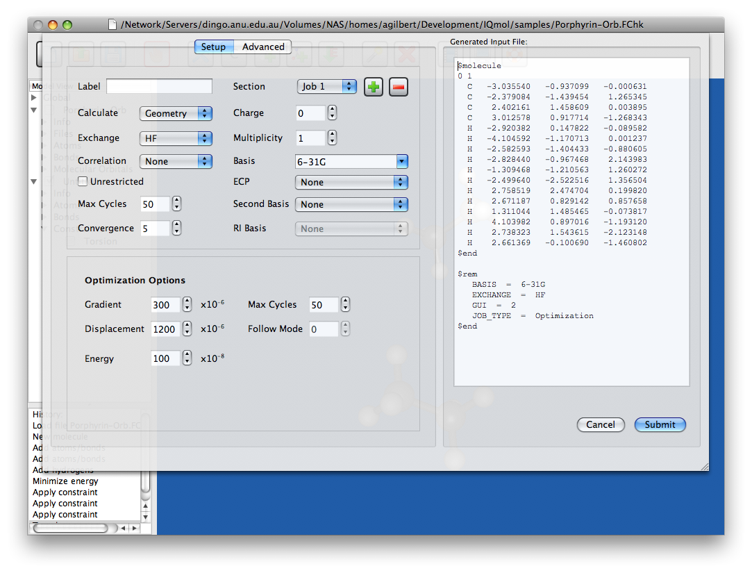
Task: Click the EXCHANGE = HF line
Action: click(509, 294)
